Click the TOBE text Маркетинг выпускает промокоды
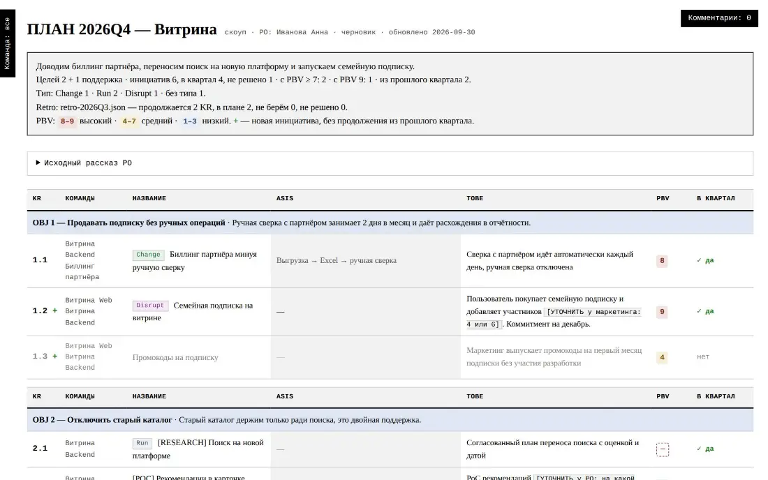This screenshot has width=768, height=480. pos(554,357)
